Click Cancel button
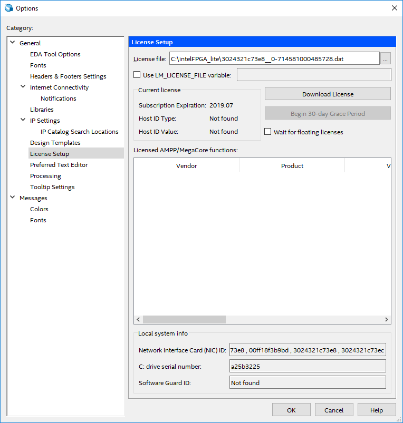Viewport: 403px width, 423px height. (334, 410)
